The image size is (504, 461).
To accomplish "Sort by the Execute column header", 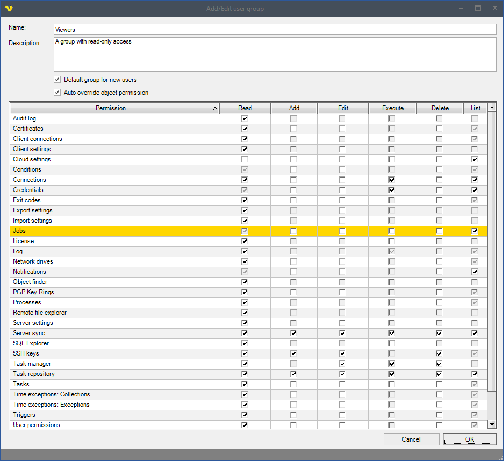I will (392, 108).
